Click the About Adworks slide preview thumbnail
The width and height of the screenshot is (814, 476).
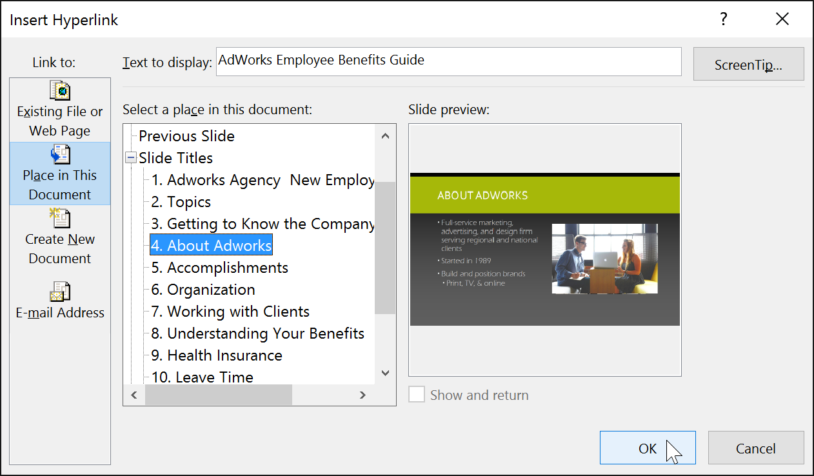coord(544,250)
